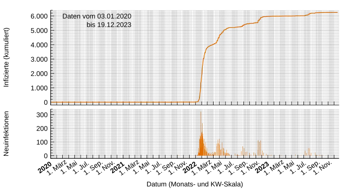The image size is (341, 191).
Task: Click the small bar cluster between second group and twin peaks
Action: click(243, 151)
